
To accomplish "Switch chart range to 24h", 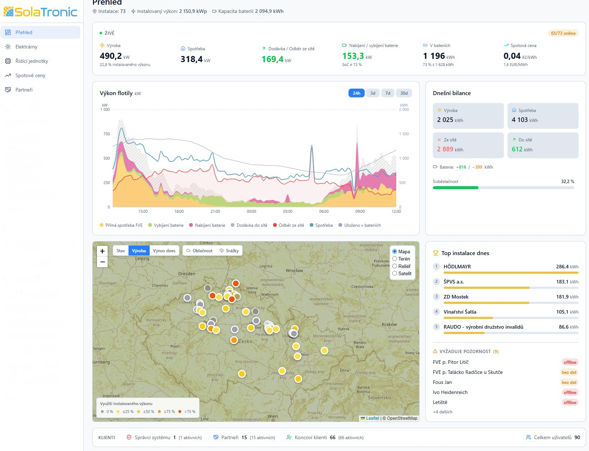I will pos(356,93).
